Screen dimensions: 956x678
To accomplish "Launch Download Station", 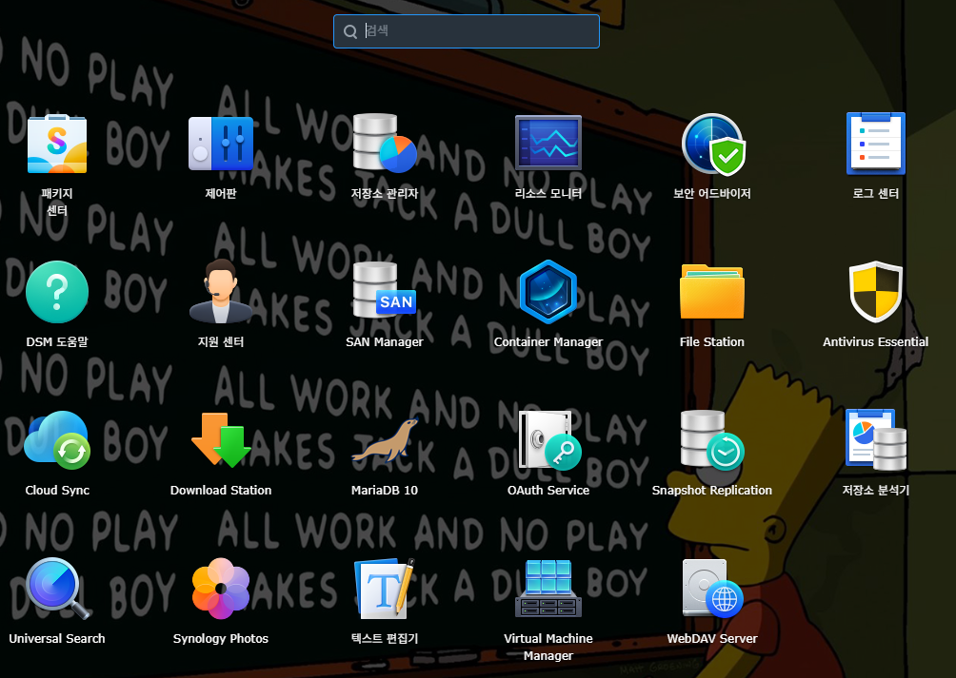I will click(x=221, y=441).
